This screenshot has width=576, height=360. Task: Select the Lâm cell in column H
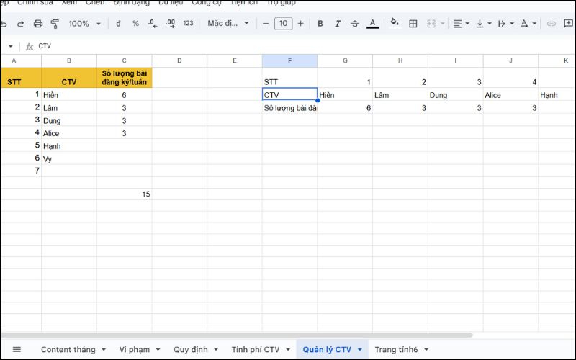(x=400, y=95)
